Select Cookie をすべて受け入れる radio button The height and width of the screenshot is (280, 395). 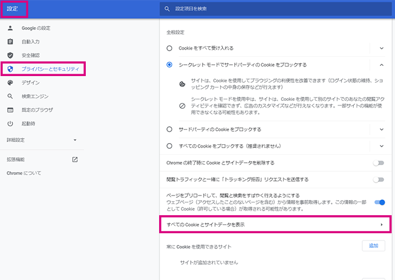pos(169,48)
